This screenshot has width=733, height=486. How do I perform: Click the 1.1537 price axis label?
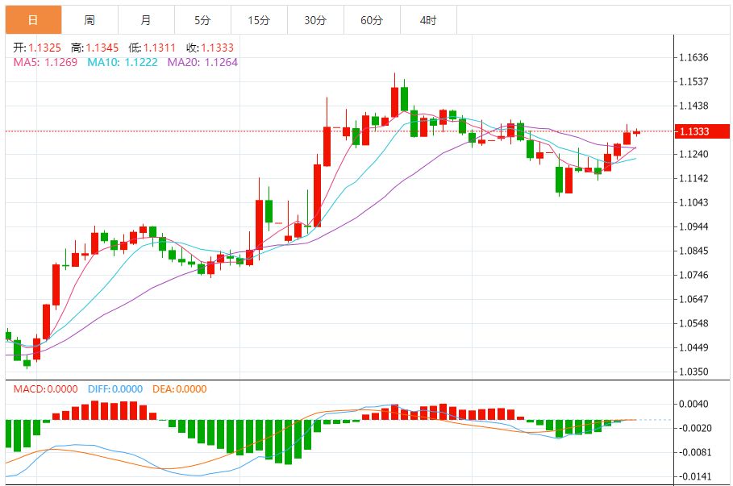(693, 81)
